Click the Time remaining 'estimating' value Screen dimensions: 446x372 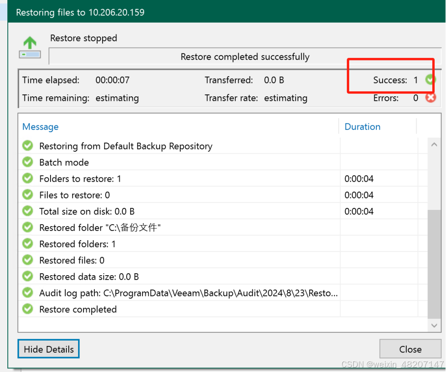point(117,98)
